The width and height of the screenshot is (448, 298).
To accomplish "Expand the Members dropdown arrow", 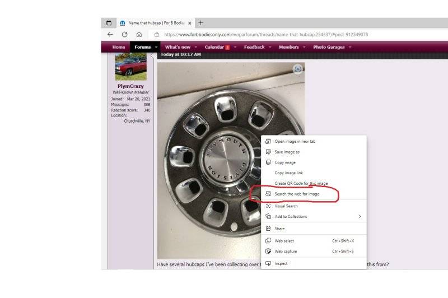I will pyautogui.click(x=304, y=47).
